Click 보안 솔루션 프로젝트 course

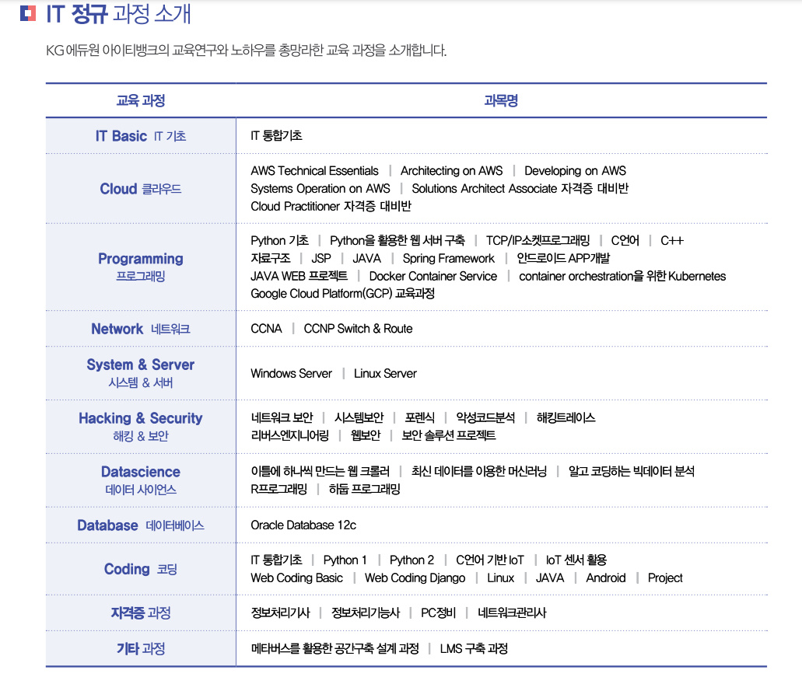tap(449, 436)
